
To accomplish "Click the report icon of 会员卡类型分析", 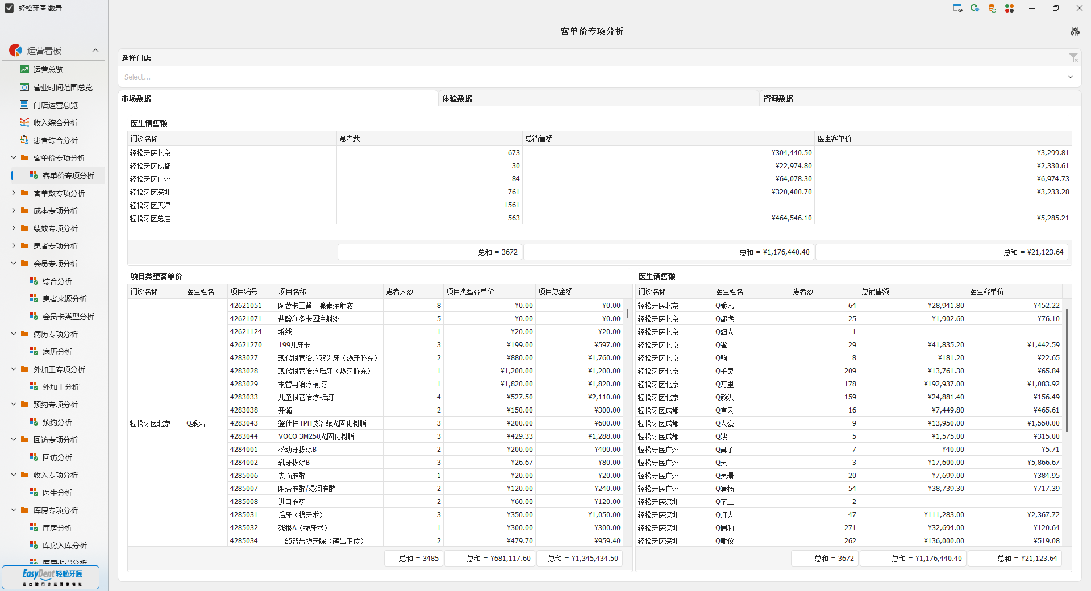I will 34,316.
